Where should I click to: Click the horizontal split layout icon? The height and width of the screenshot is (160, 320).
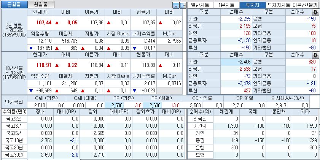tap(176, 5)
